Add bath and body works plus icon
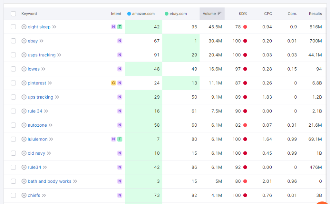 point(24,181)
